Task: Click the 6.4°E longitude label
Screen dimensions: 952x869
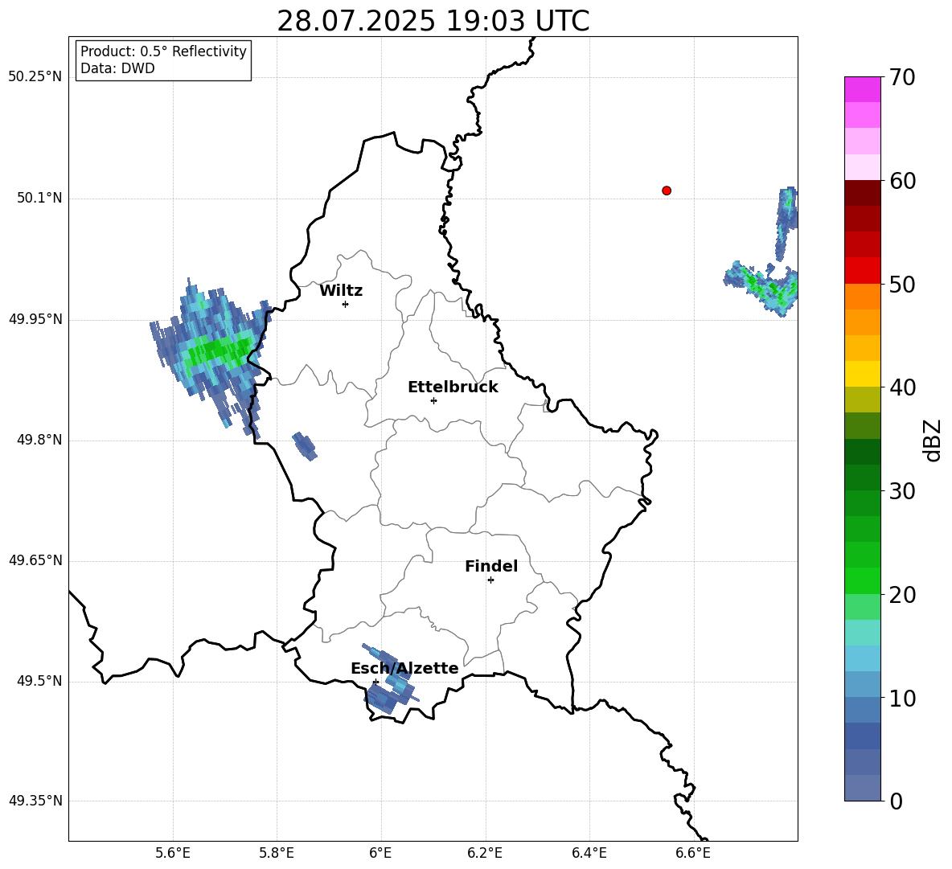Action: point(589,853)
